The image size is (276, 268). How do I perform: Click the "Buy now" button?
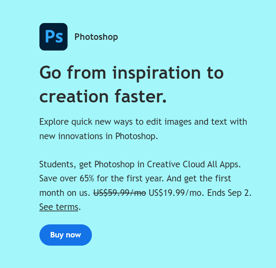tap(65, 235)
